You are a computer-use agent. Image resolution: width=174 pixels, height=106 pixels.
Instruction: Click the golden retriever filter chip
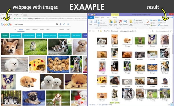click(x=16, y=36)
